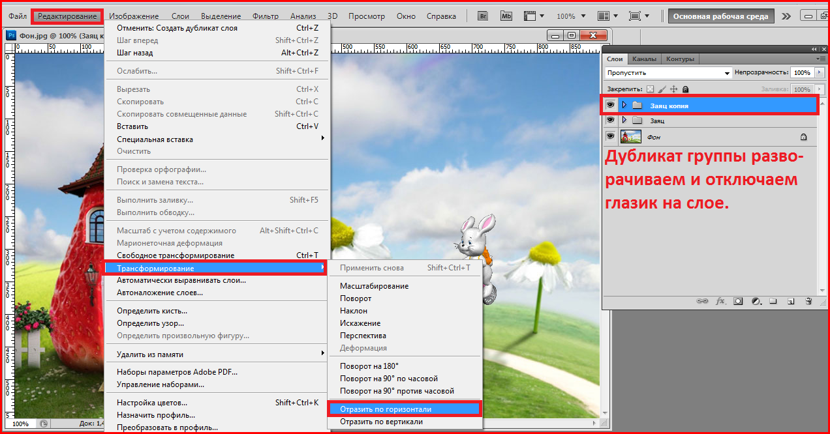830x434 pixels.
Task: Show more workspaces with the double chevron
Action: [x=786, y=16]
